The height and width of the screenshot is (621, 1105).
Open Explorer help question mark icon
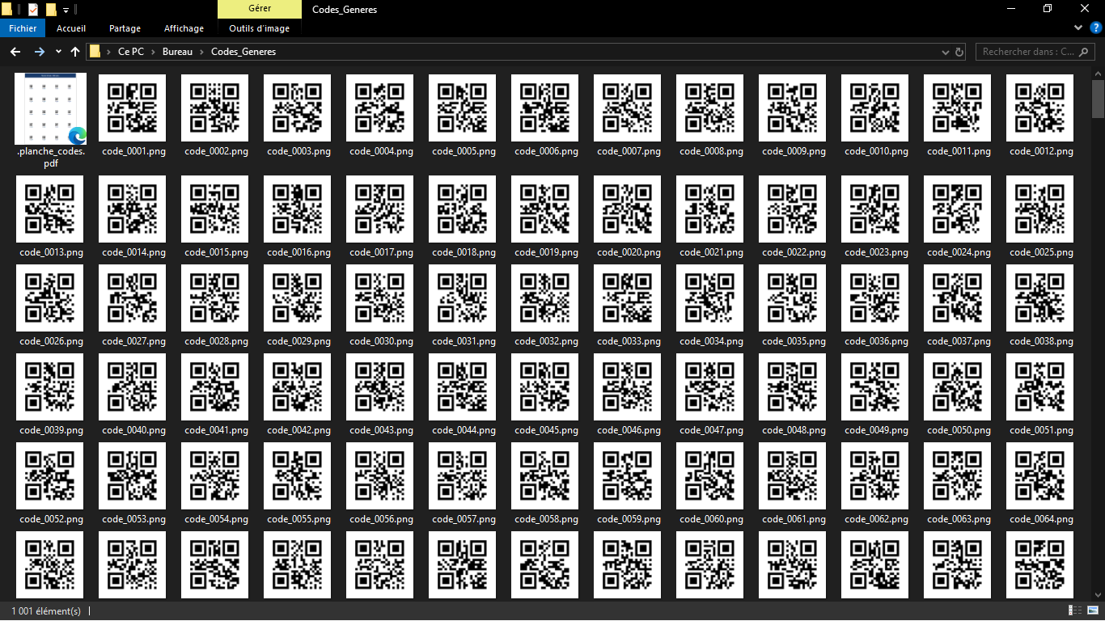pyautogui.click(x=1096, y=27)
